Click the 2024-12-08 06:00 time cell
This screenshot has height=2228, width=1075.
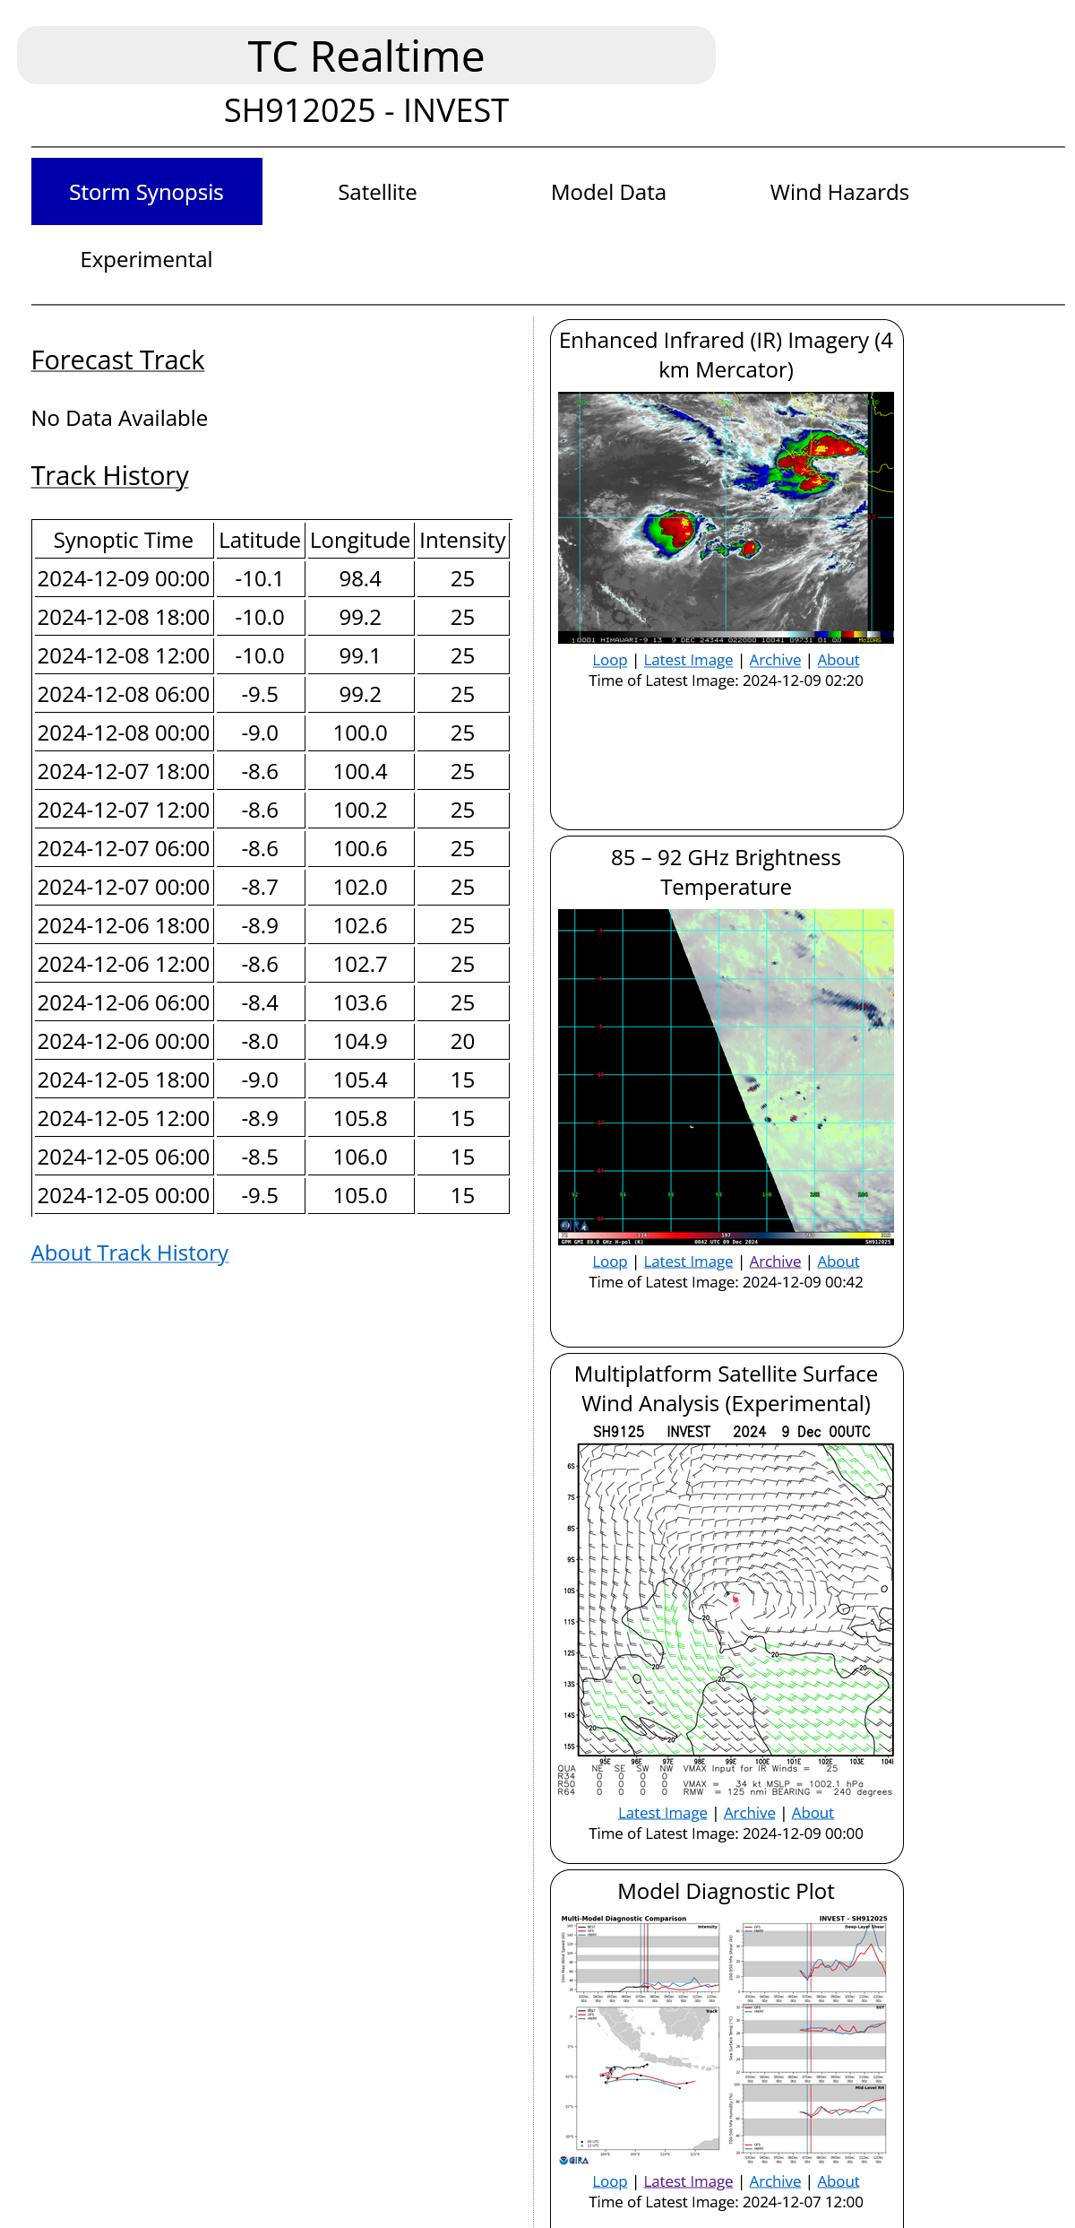(124, 694)
